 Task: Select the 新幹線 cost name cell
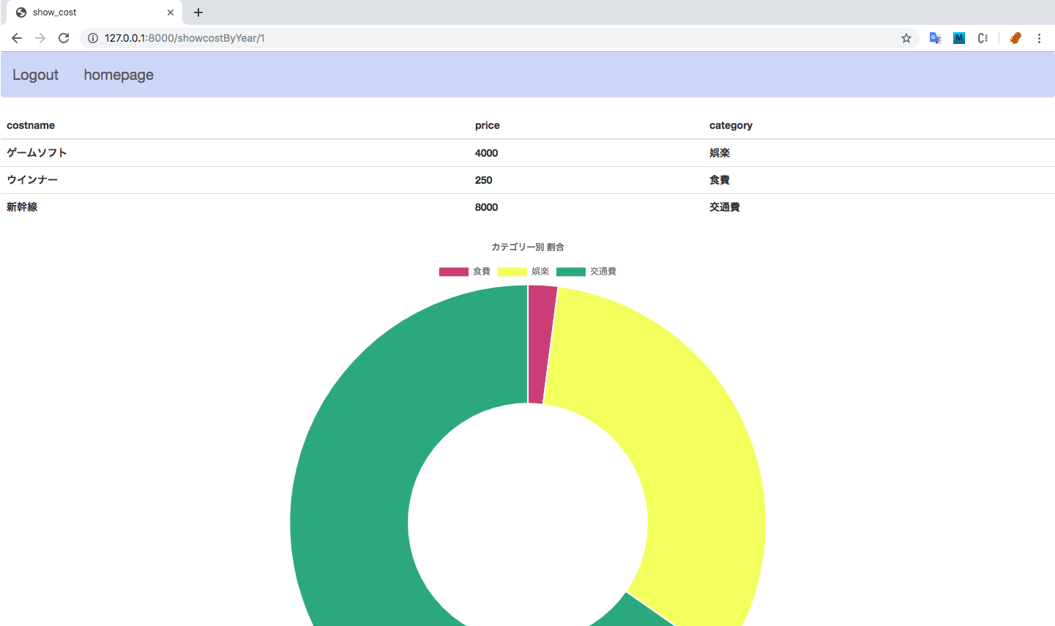tap(22, 207)
